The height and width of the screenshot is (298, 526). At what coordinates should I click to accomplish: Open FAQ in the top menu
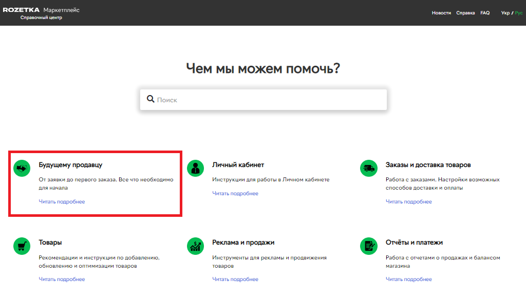[485, 13]
